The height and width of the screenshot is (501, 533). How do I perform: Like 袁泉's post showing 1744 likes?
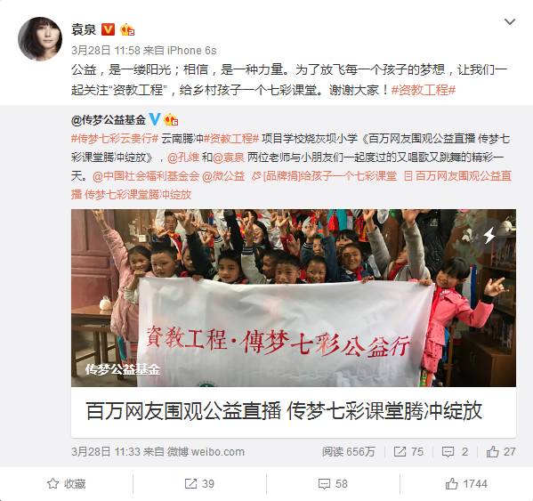click(x=466, y=484)
